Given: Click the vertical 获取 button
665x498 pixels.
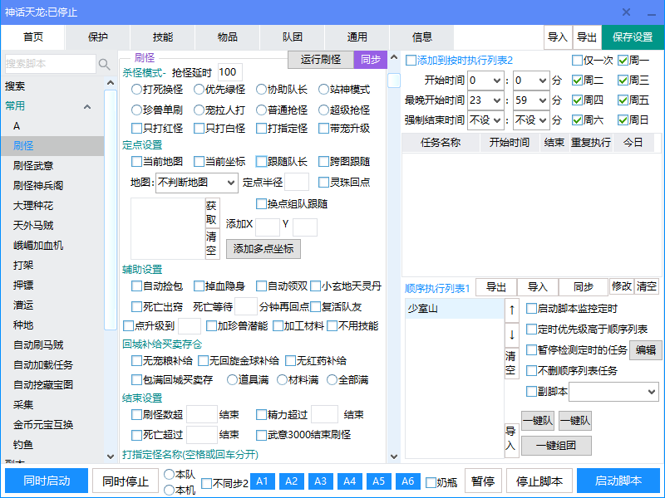Looking at the screenshot, I should pyautogui.click(x=212, y=213).
